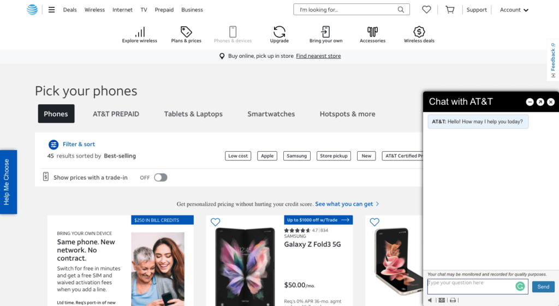Switch to Tablets & Laptops tab
This screenshot has width=559, height=306.
pyautogui.click(x=193, y=114)
